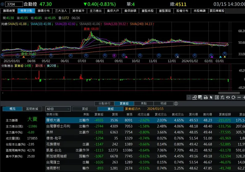Sort by the 成交比重 column header
Image resolution: width=245 pixels, height=172 pixels.
coord(144,114)
